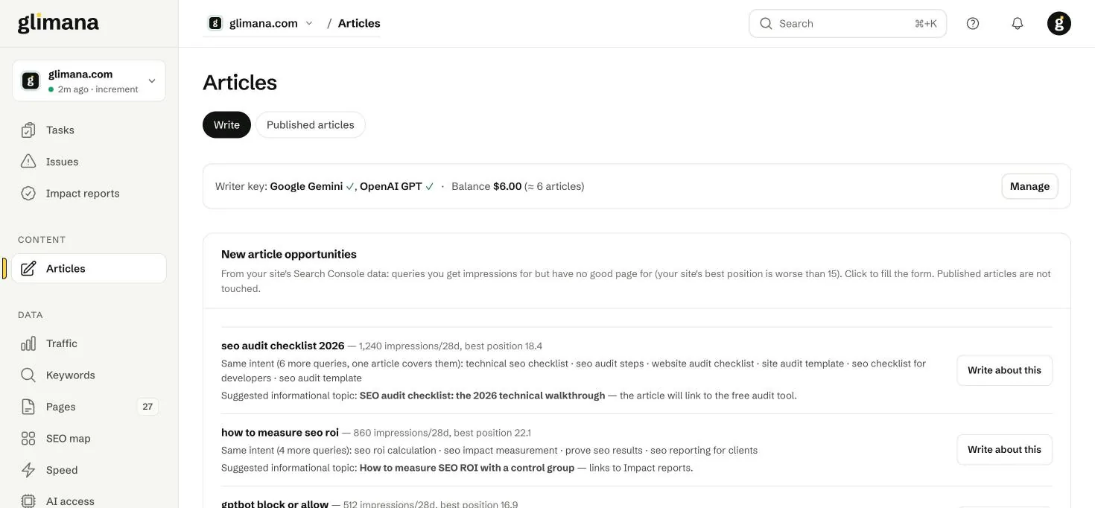The width and height of the screenshot is (1095, 508).
Task: Open the breadcrumb glimana.com dropdown chevron
Action: coord(309,23)
